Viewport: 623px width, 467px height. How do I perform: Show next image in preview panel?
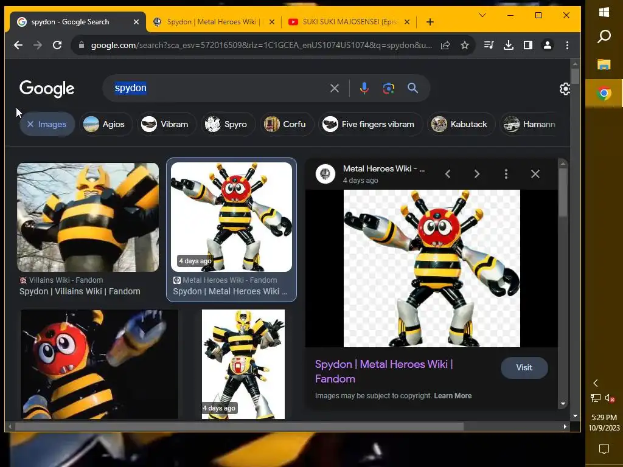point(477,174)
